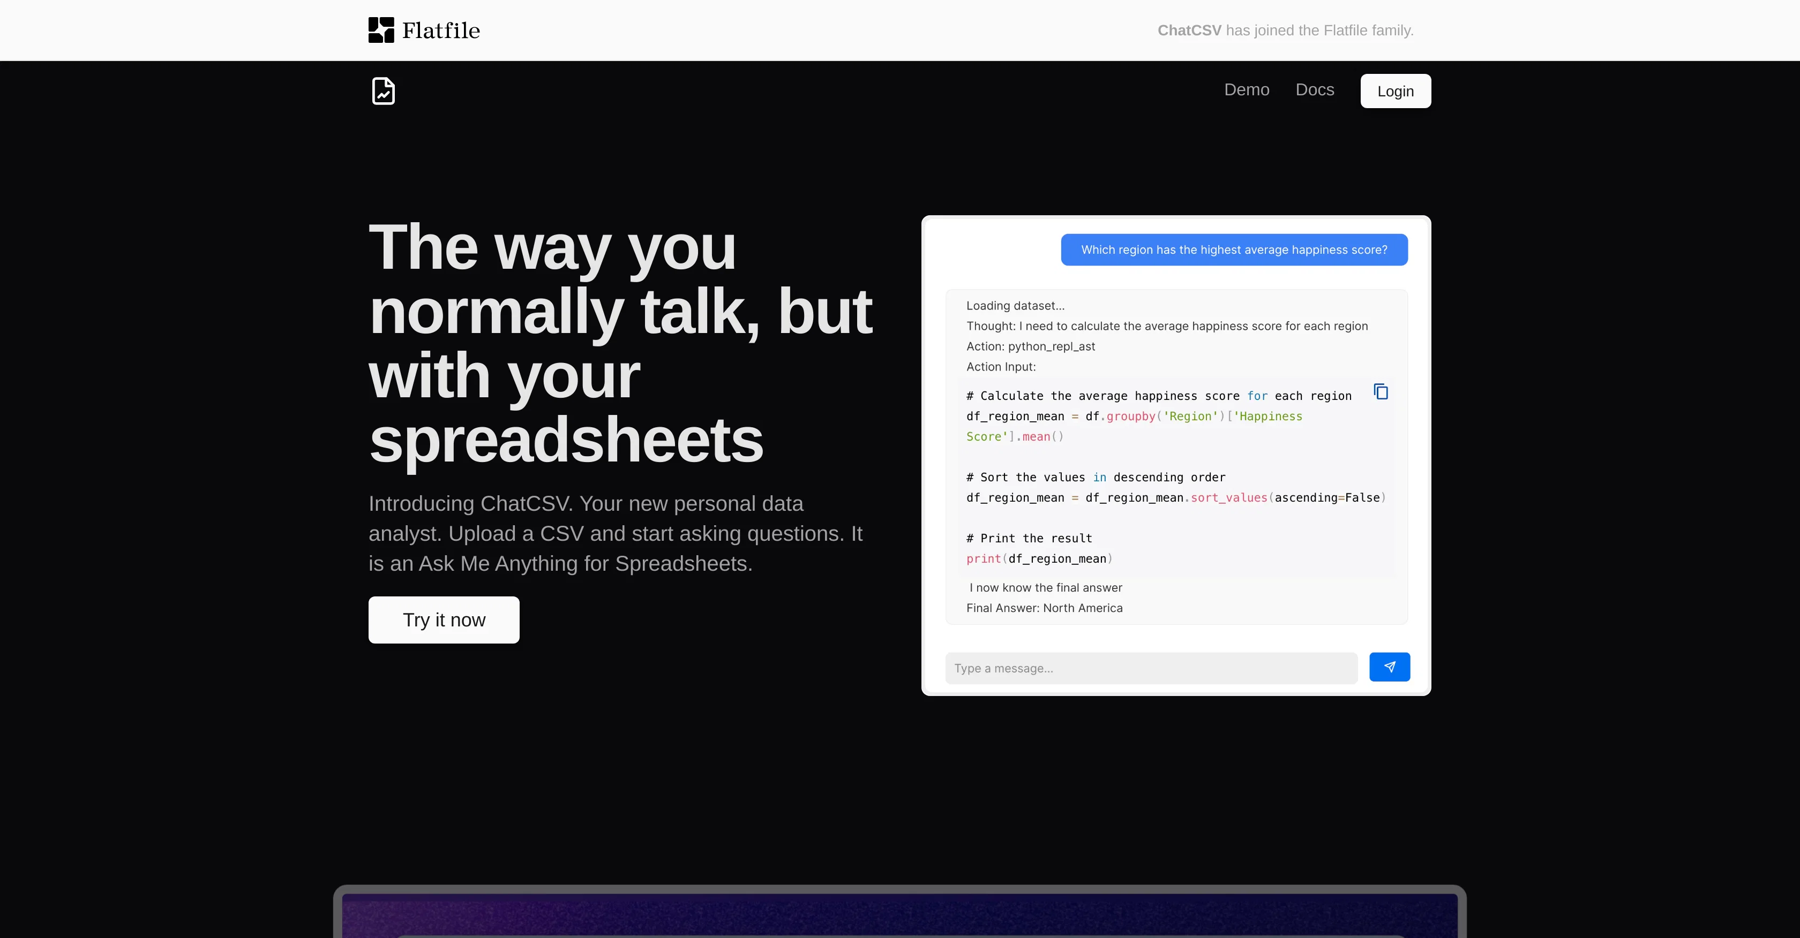Click the 'sort_values(ascending=False)' code line
Screen dimensions: 1800x938
click(1176, 498)
